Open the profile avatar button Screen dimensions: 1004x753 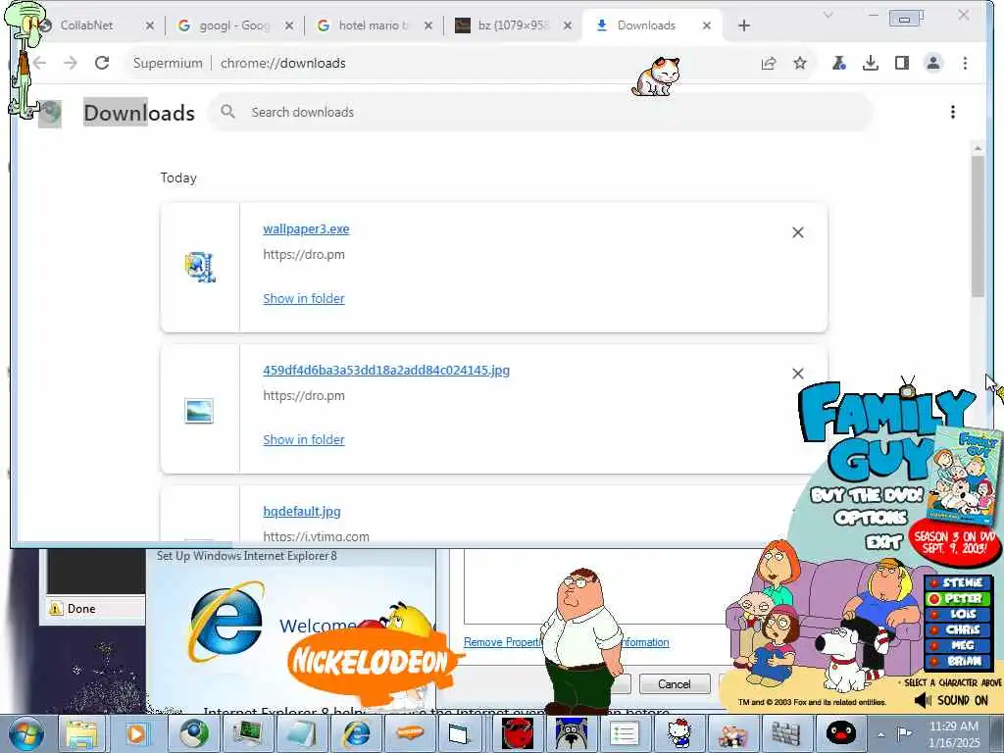933,63
